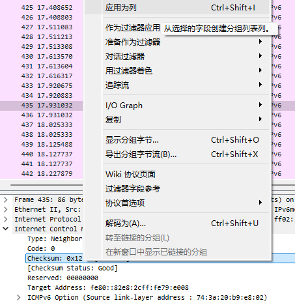Select packet 433 at 17.920675
Image resolution: width=295 pixels, height=303 pixels.
click(x=41, y=86)
